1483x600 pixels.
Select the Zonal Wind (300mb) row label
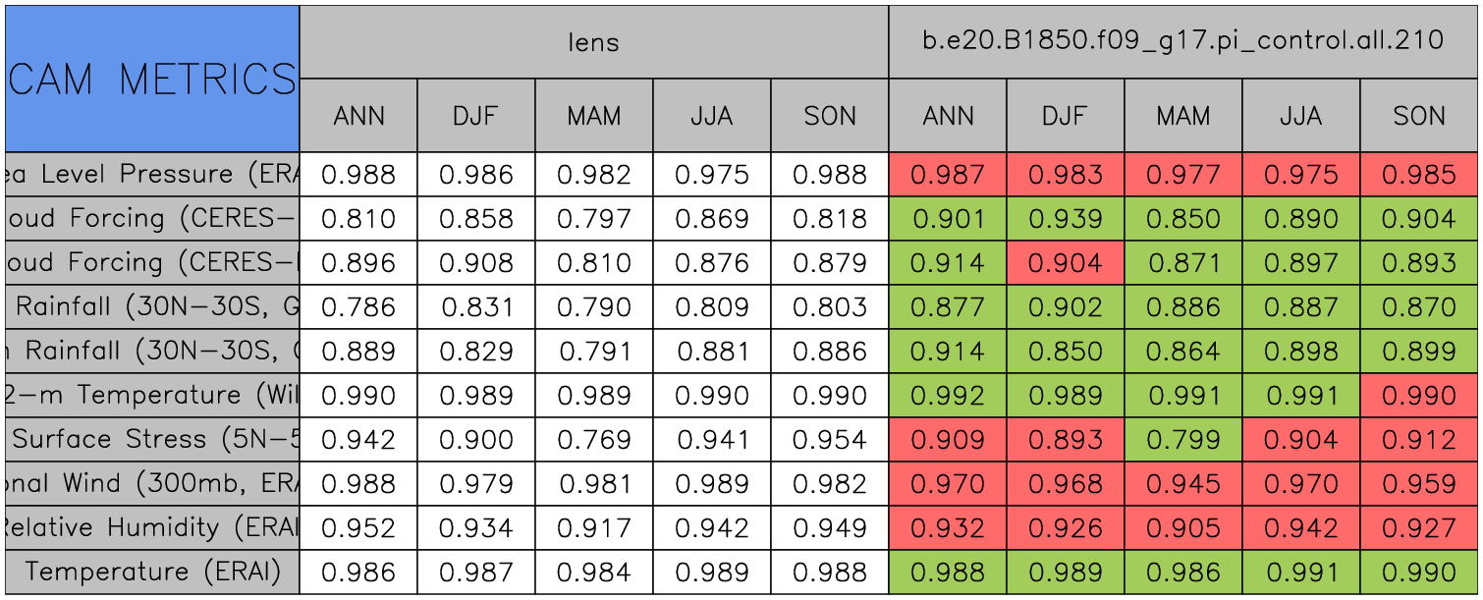coord(152,483)
